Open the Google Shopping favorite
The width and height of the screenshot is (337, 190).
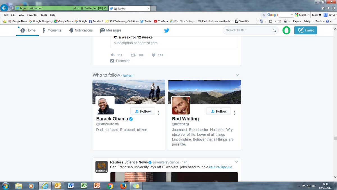[41, 21]
